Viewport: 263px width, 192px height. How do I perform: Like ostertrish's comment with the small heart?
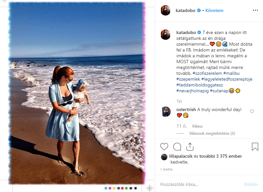pos(252,111)
